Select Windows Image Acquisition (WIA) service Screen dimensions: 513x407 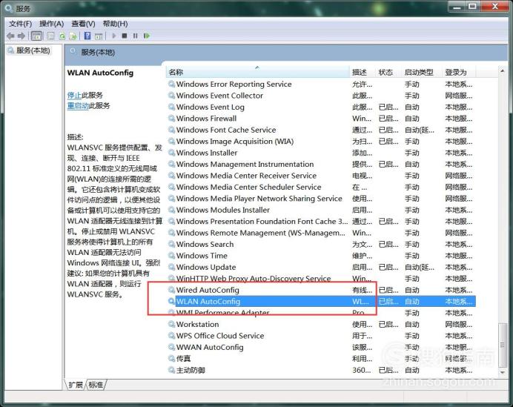(x=321, y=142)
